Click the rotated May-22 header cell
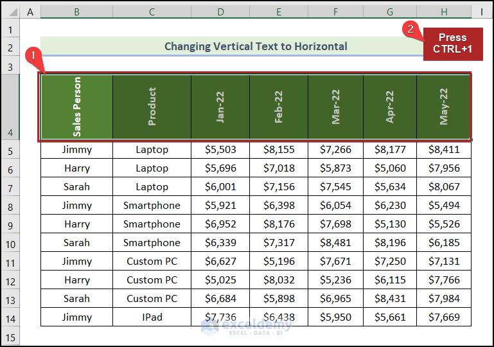This screenshot has height=347, width=494. tap(444, 107)
